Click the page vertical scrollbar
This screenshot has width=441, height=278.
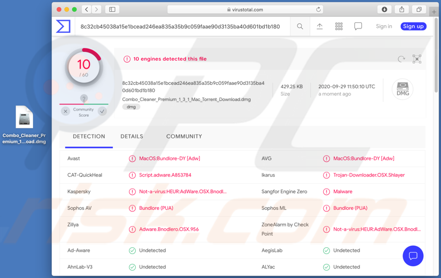436,55
